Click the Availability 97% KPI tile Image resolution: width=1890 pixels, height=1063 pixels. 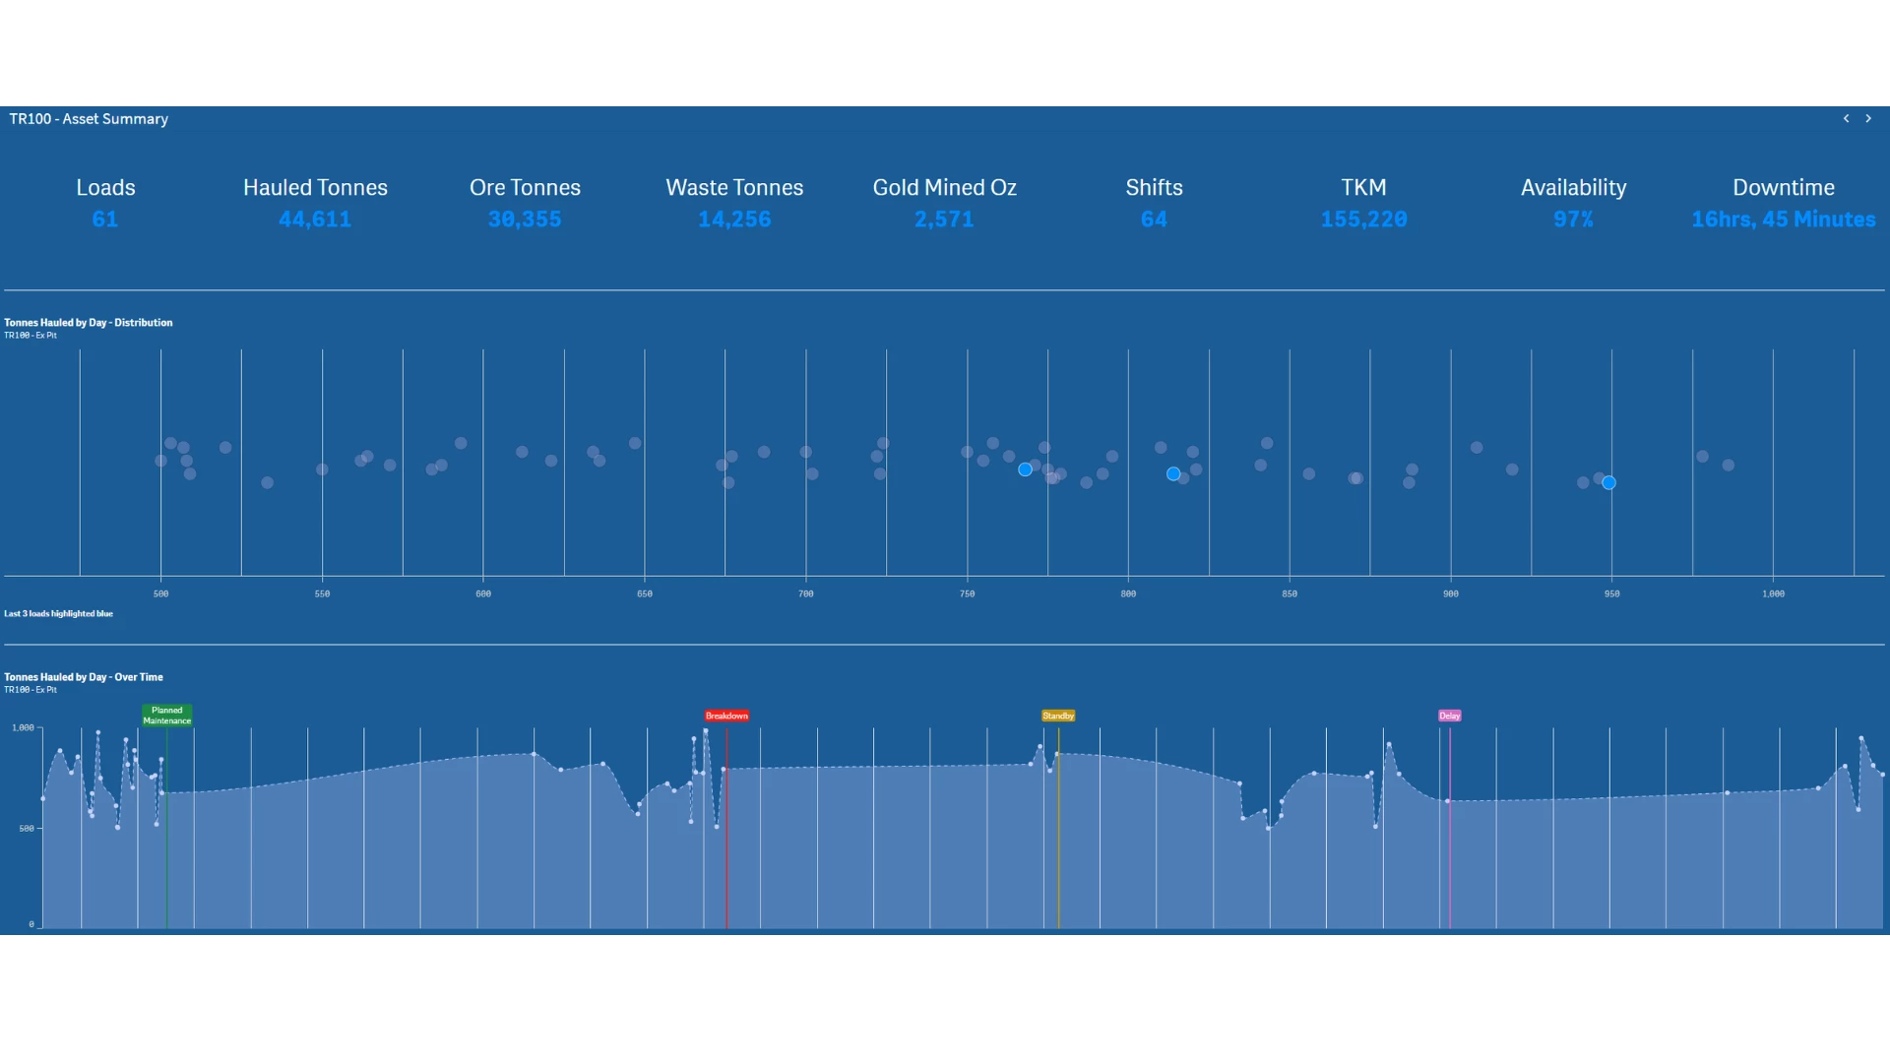point(1572,203)
